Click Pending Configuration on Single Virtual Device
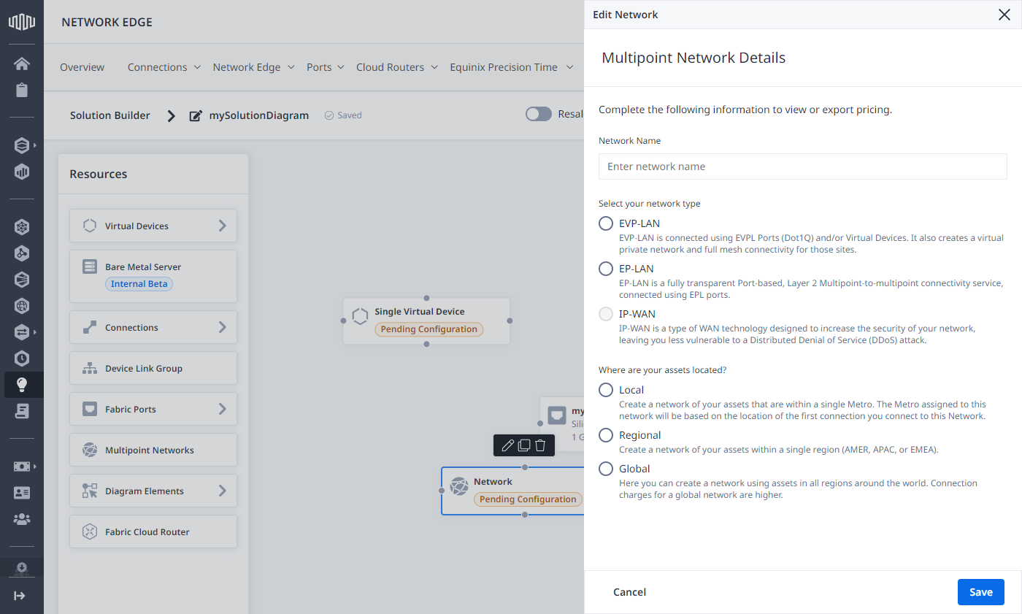1022x614 pixels. (429, 329)
